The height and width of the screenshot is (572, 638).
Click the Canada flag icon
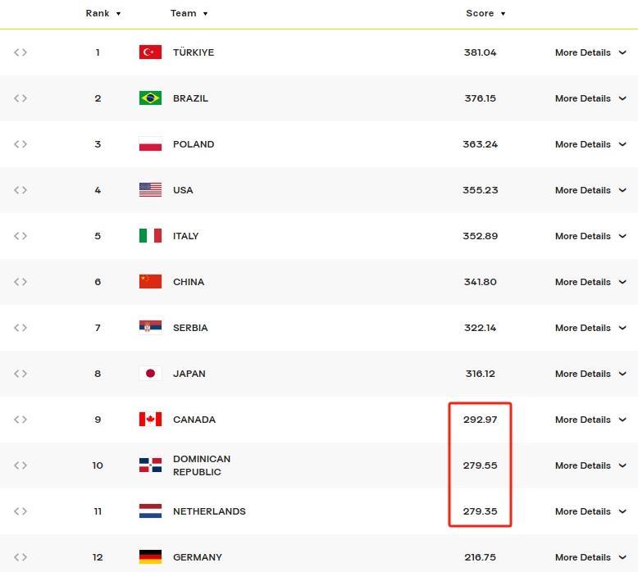coord(150,420)
